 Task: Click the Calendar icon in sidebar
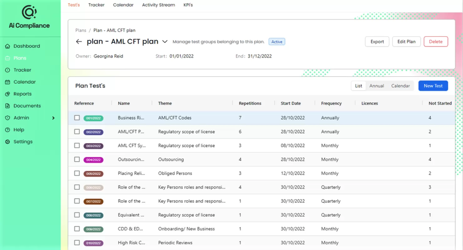[8, 82]
